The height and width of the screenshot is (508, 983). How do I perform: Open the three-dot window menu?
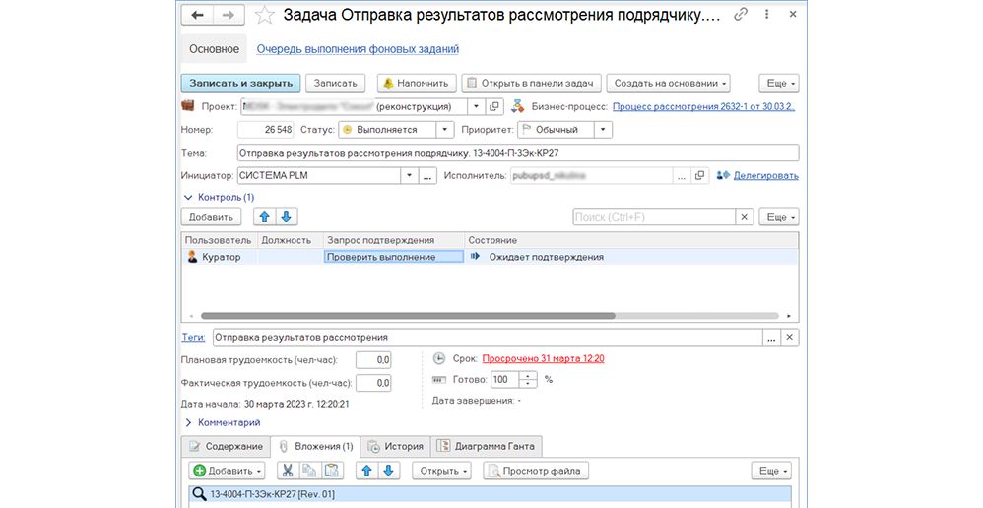(x=766, y=14)
